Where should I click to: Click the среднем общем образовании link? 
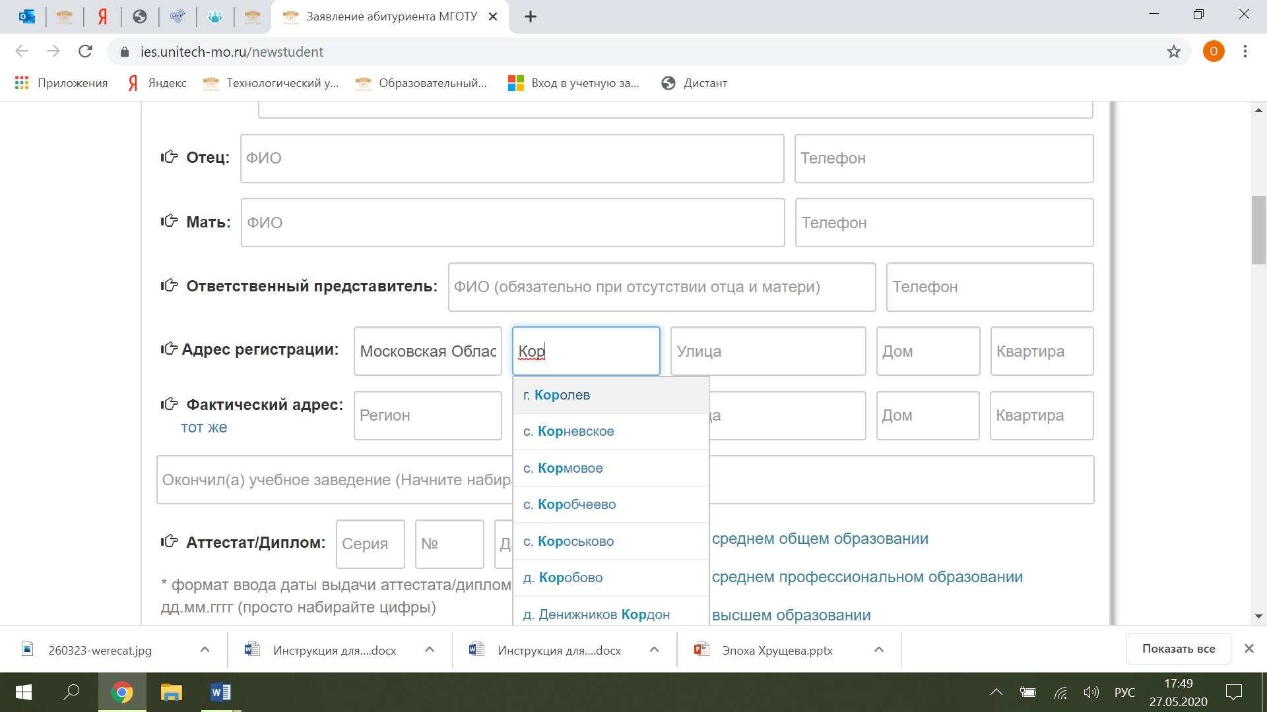tap(820, 539)
